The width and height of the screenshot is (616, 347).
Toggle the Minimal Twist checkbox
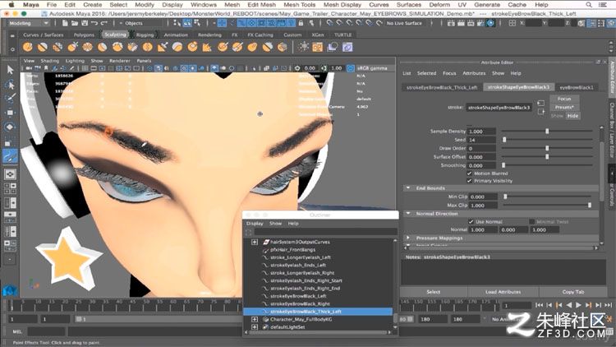click(x=531, y=222)
